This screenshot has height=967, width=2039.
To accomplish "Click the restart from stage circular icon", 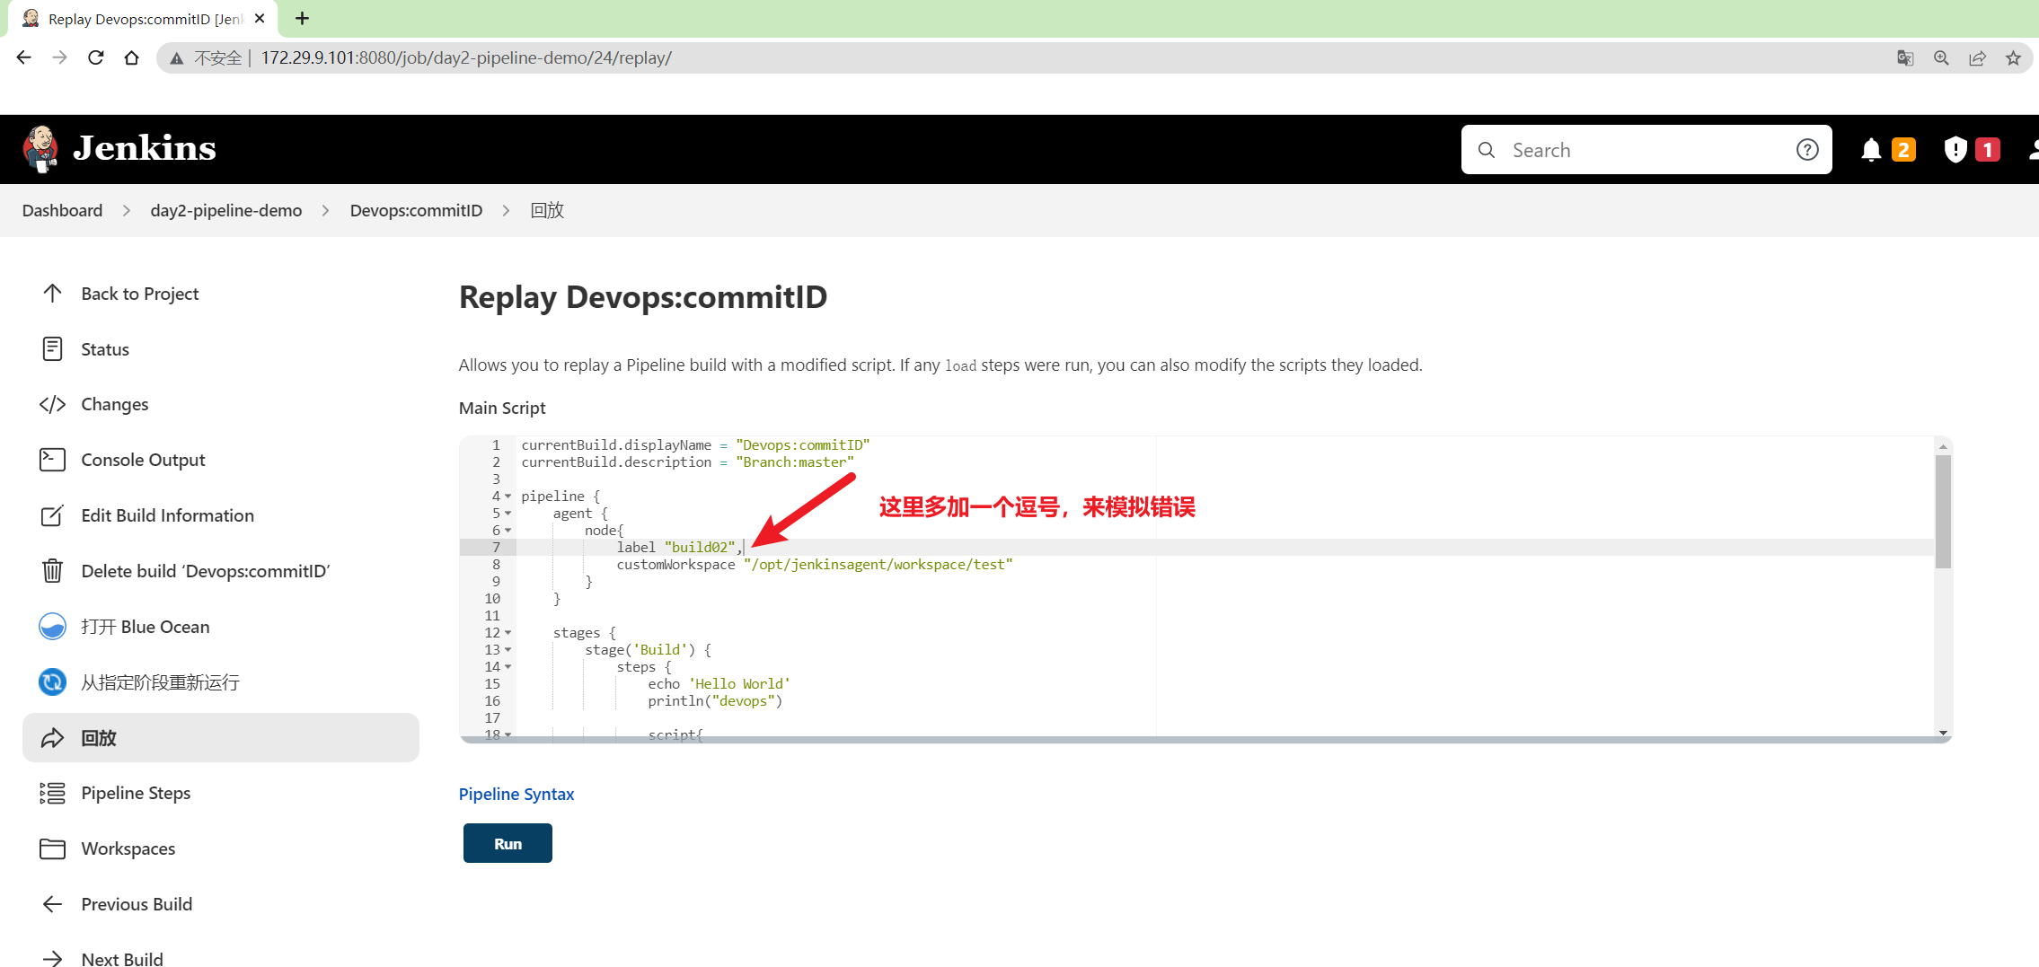I will tap(52, 682).
